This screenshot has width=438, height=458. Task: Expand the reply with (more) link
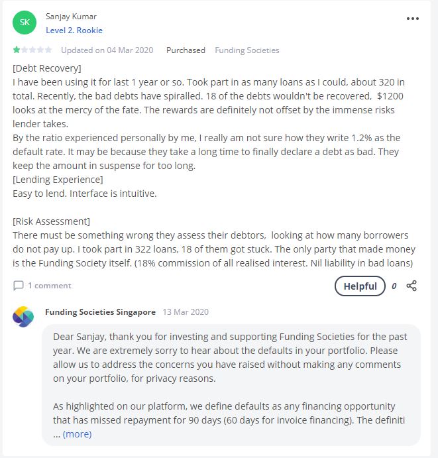(77, 434)
